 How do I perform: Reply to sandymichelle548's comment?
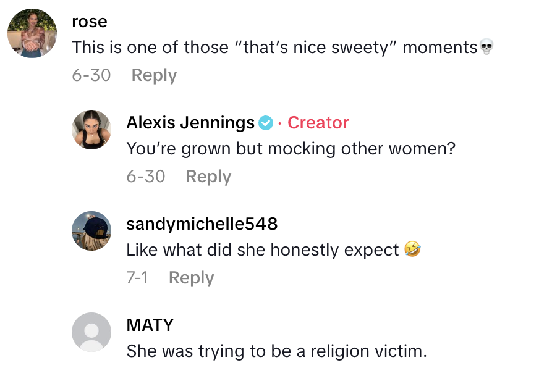point(191,278)
